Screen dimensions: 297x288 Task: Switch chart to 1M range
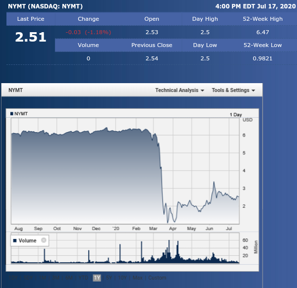coord(43,278)
